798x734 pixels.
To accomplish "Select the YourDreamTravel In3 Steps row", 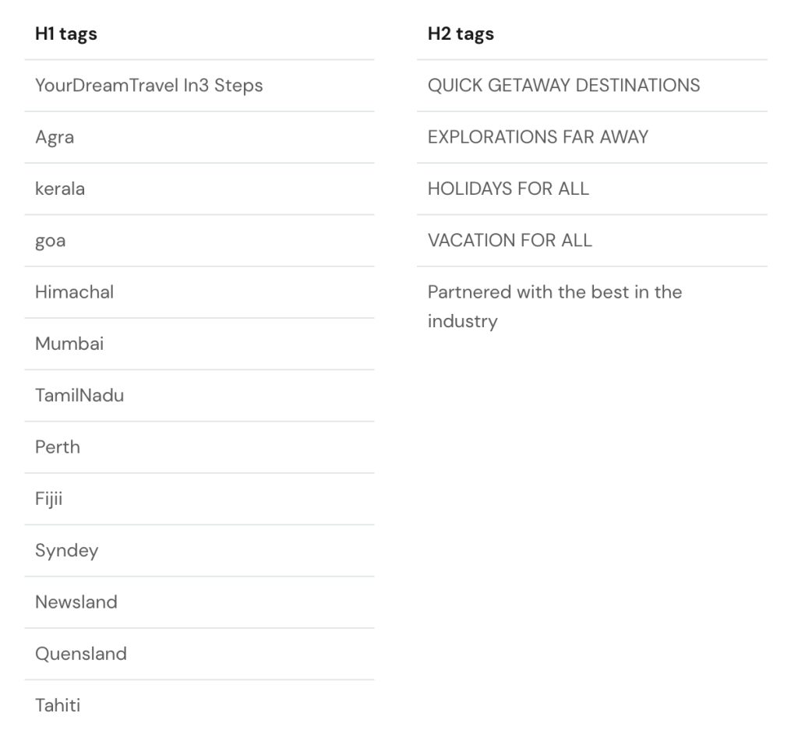I will pos(199,86).
